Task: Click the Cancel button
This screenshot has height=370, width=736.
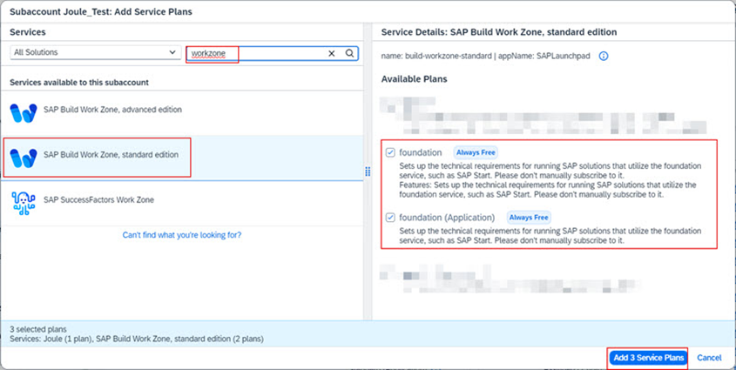Action: 709,358
